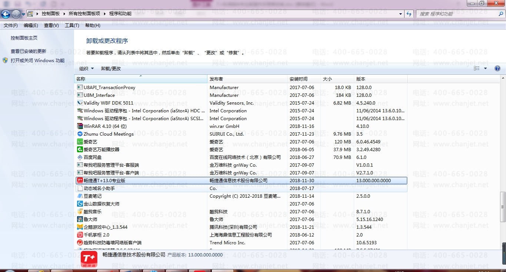Open help with the blue question mark icon
The width and height of the screenshot is (506, 272).
tap(497, 68)
